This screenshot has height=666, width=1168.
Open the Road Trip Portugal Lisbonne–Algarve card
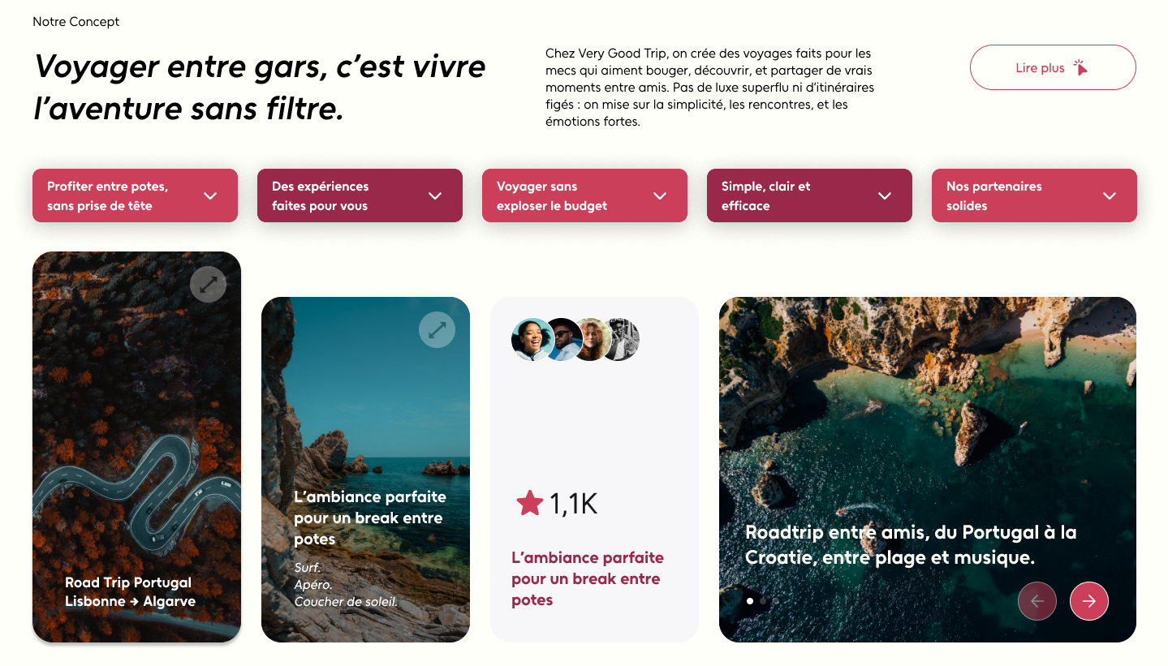coord(136,447)
